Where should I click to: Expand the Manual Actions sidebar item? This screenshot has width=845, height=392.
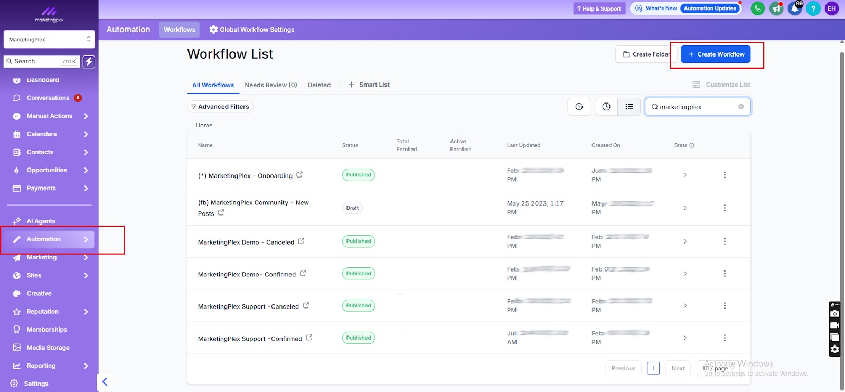(x=49, y=116)
